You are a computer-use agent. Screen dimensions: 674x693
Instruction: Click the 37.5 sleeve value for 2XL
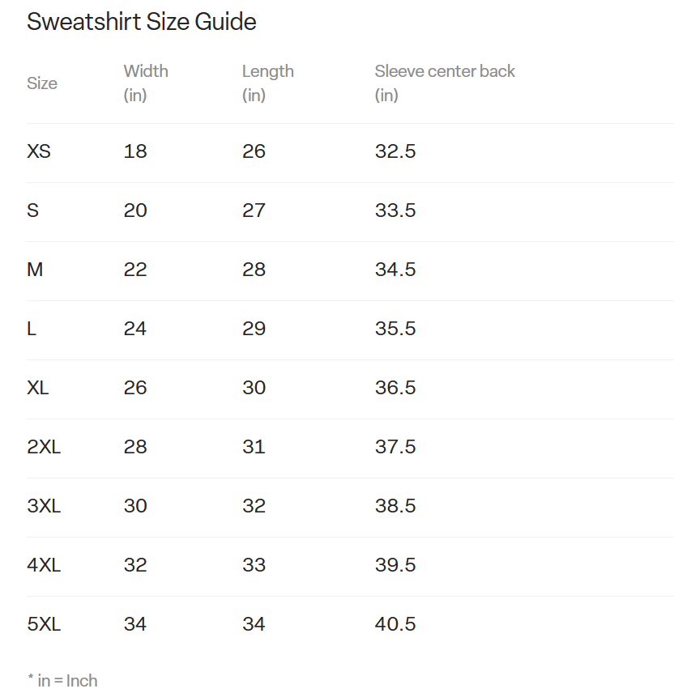tap(395, 447)
